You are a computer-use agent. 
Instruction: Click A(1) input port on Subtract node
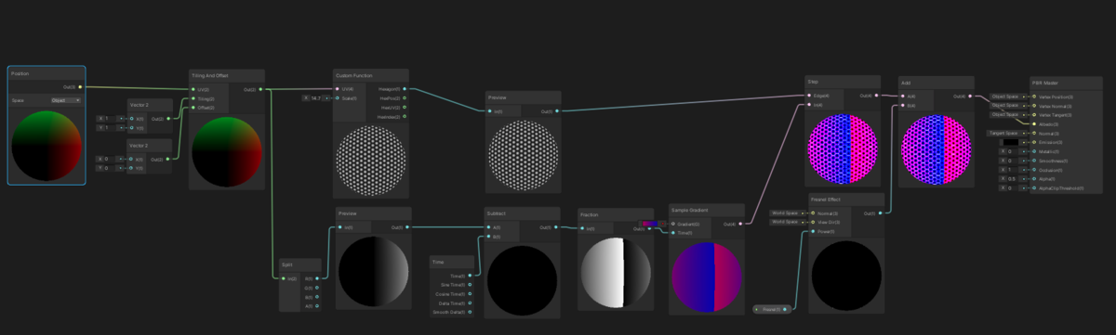tap(488, 227)
